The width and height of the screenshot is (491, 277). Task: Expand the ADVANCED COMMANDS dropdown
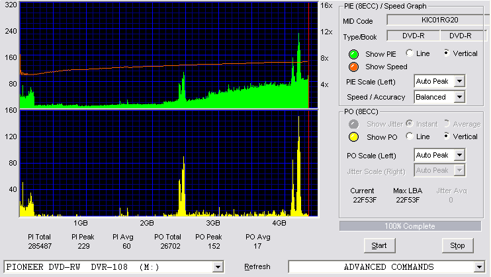[479, 267]
